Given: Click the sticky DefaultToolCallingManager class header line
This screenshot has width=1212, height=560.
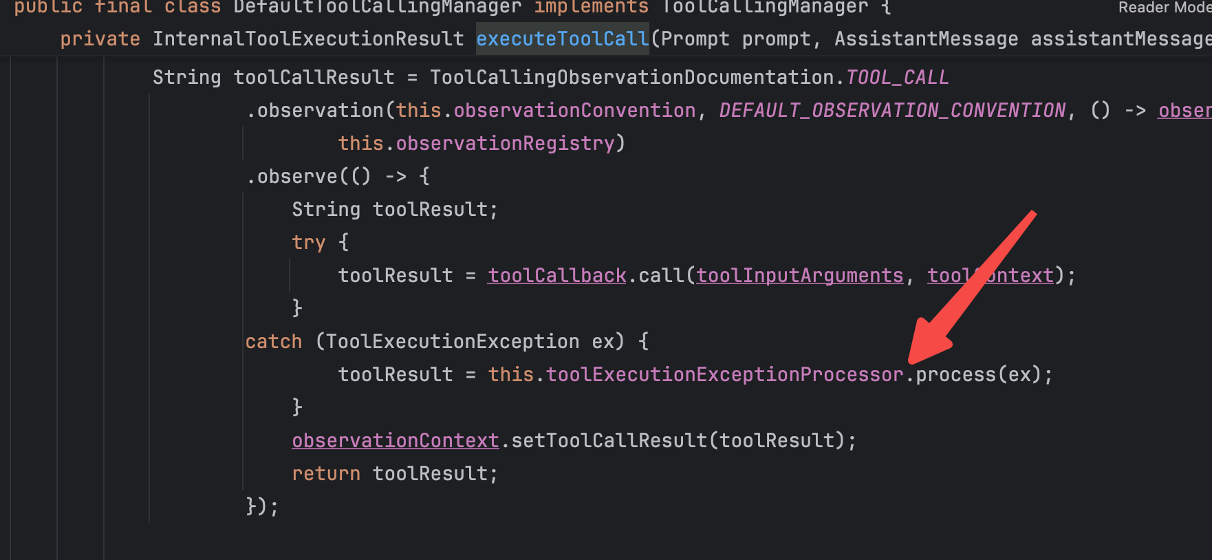Looking at the screenshot, I should (x=447, y=8).
